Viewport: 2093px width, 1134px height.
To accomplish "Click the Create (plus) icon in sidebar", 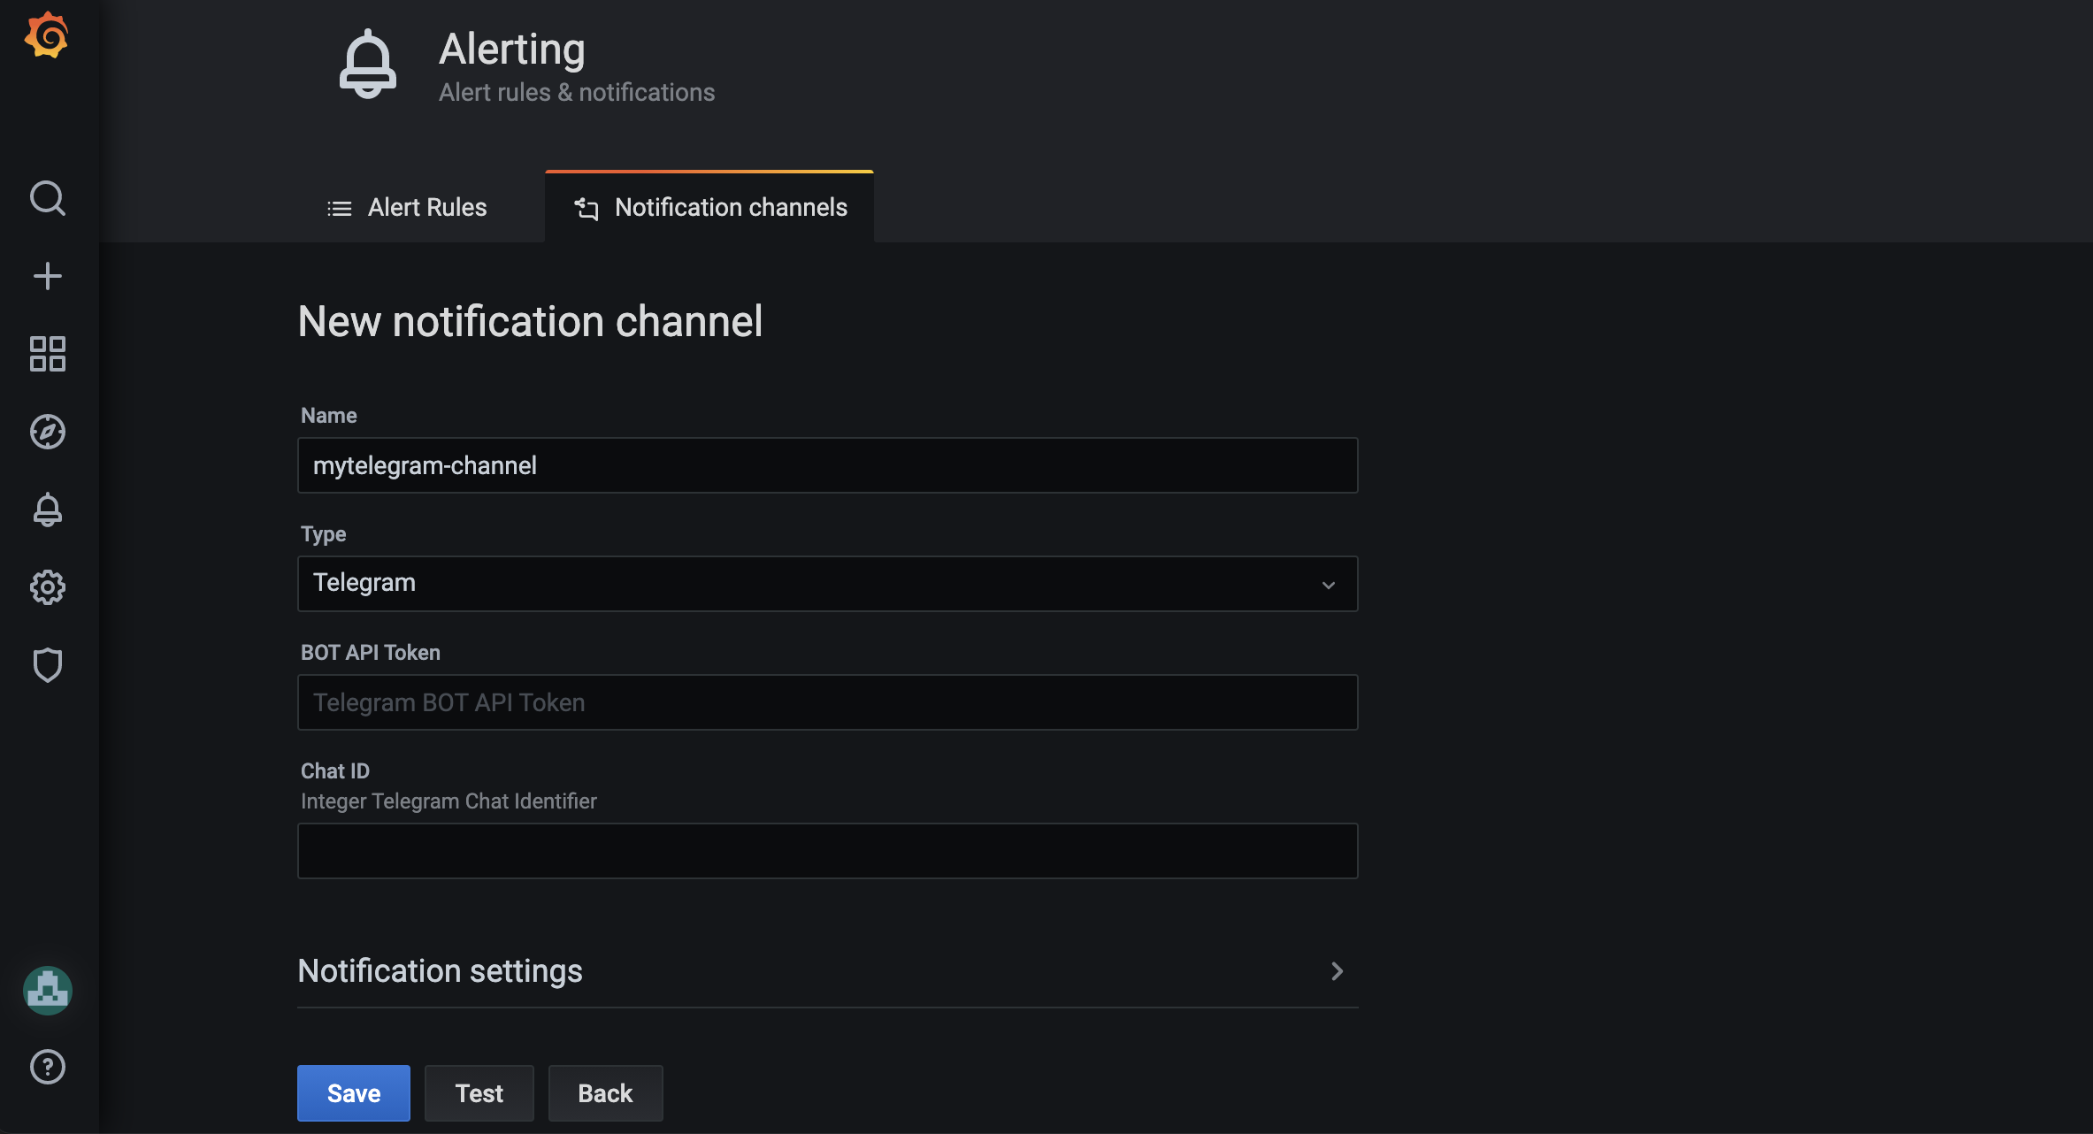I will (x=47, y=275).
